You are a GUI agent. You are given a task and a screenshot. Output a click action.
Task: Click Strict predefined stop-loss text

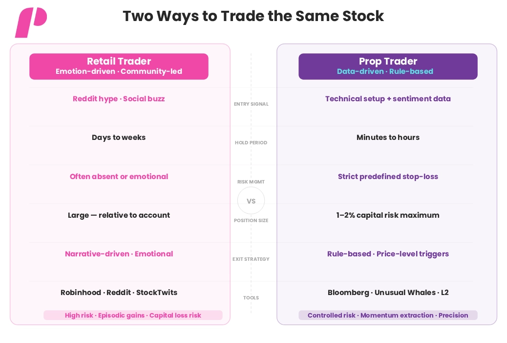388,177
